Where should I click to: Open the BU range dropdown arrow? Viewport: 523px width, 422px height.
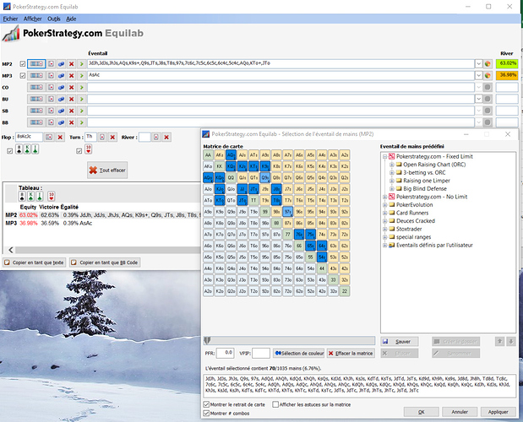(x=478, y=99)
